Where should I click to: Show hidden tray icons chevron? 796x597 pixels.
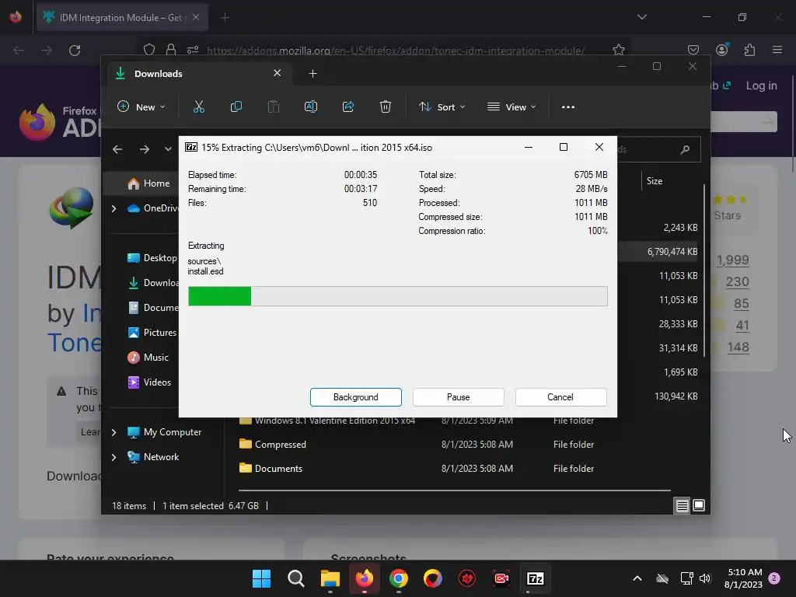pos(637,578)
